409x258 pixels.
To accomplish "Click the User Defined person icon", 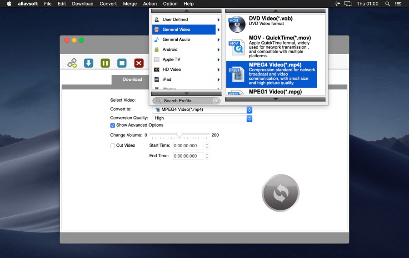I will pos(156,20).
